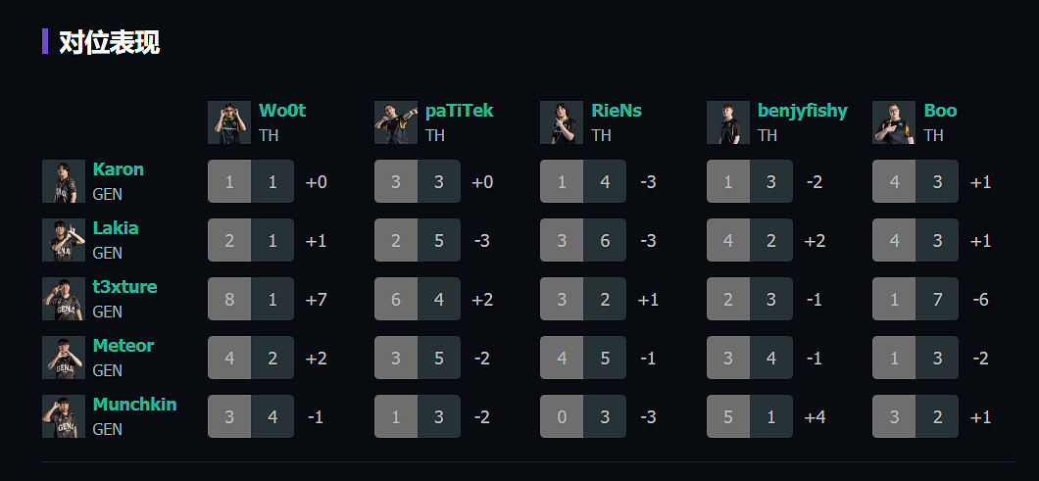Screen dimensions: 1039x481
Task: Click Boo's player portrait photo
Action: click(894, 122)
